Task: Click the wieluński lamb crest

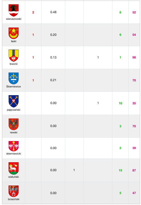Action: coord(13,168)
